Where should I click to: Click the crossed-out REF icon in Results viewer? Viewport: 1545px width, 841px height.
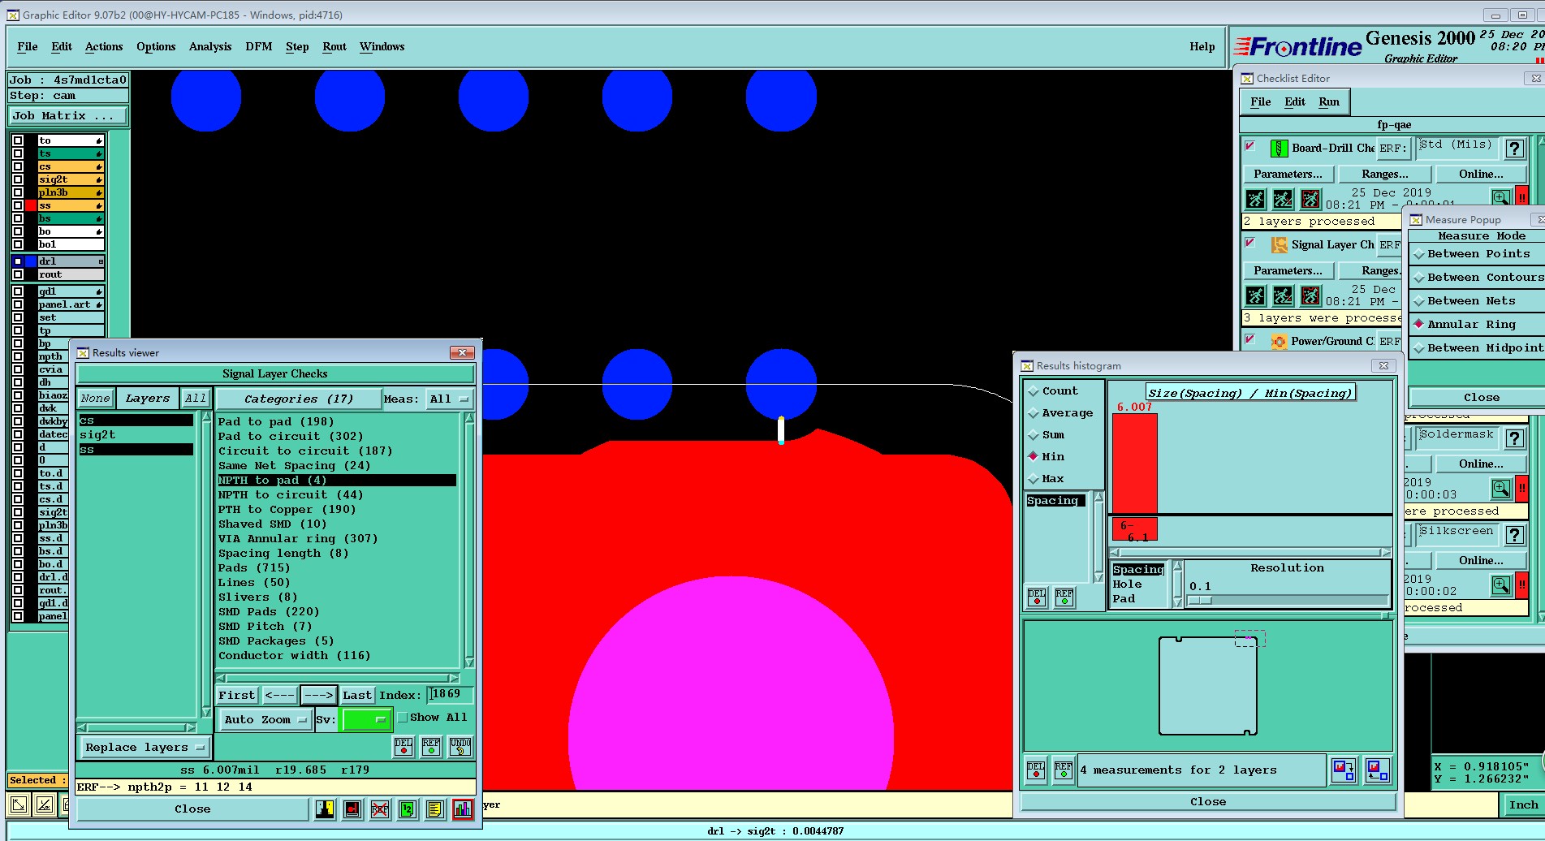(x=379, y=809)
